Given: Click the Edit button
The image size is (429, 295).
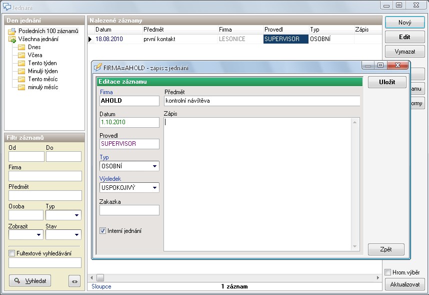Looking at the screenshot, I should [x=404, y=37].
